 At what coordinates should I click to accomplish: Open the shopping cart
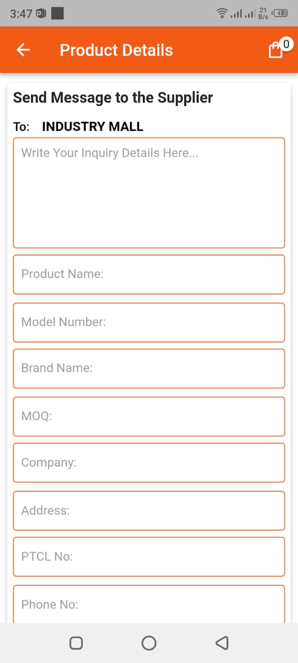pyautogui.click(x=275, y=50)
